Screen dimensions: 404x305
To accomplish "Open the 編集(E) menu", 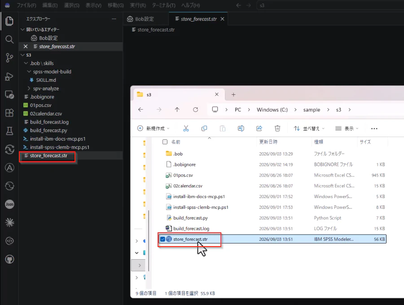I will coord(50,5).
